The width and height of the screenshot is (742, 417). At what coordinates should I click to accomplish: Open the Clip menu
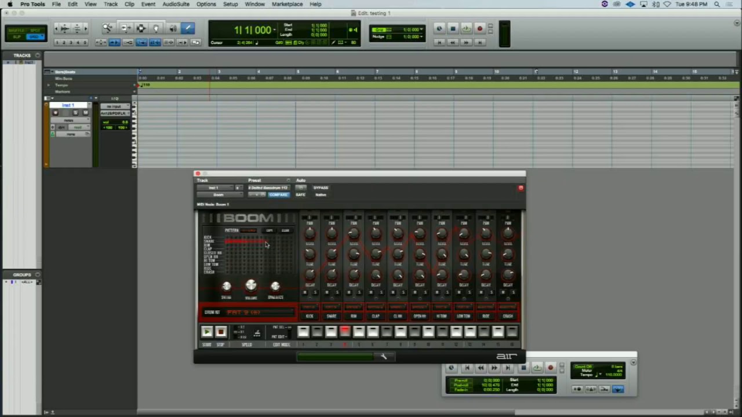tap(129, 4)
